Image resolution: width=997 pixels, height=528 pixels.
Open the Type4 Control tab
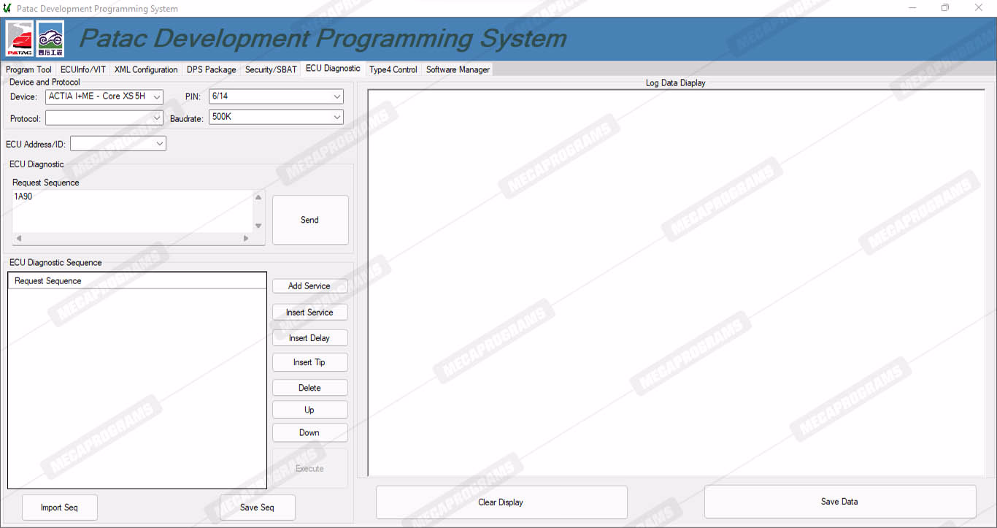pyautogui.click(x=393, y=69)
